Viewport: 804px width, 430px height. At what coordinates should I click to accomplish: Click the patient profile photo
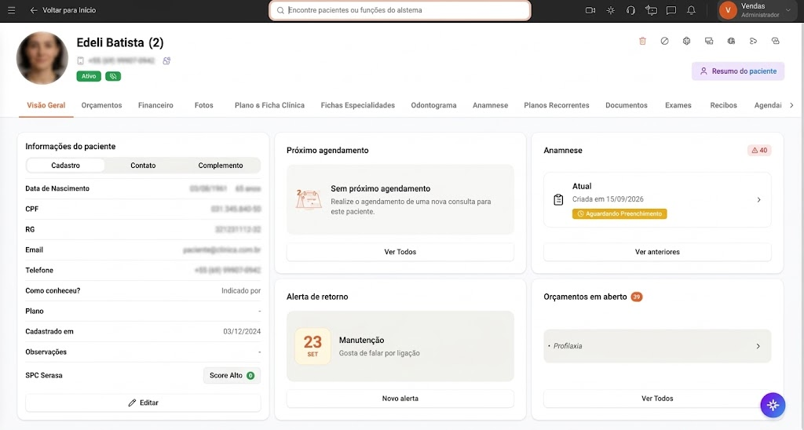[x=42, y=58]
